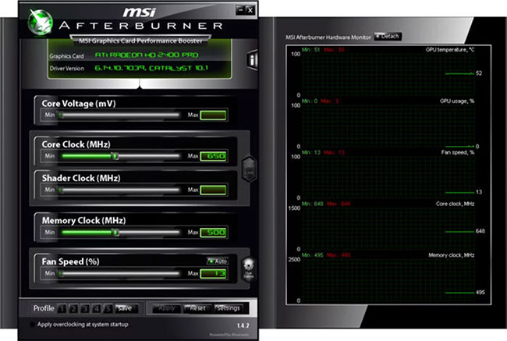Click the Apply button
The width and height of the screenshot is (507, 341).
(166, 308)
